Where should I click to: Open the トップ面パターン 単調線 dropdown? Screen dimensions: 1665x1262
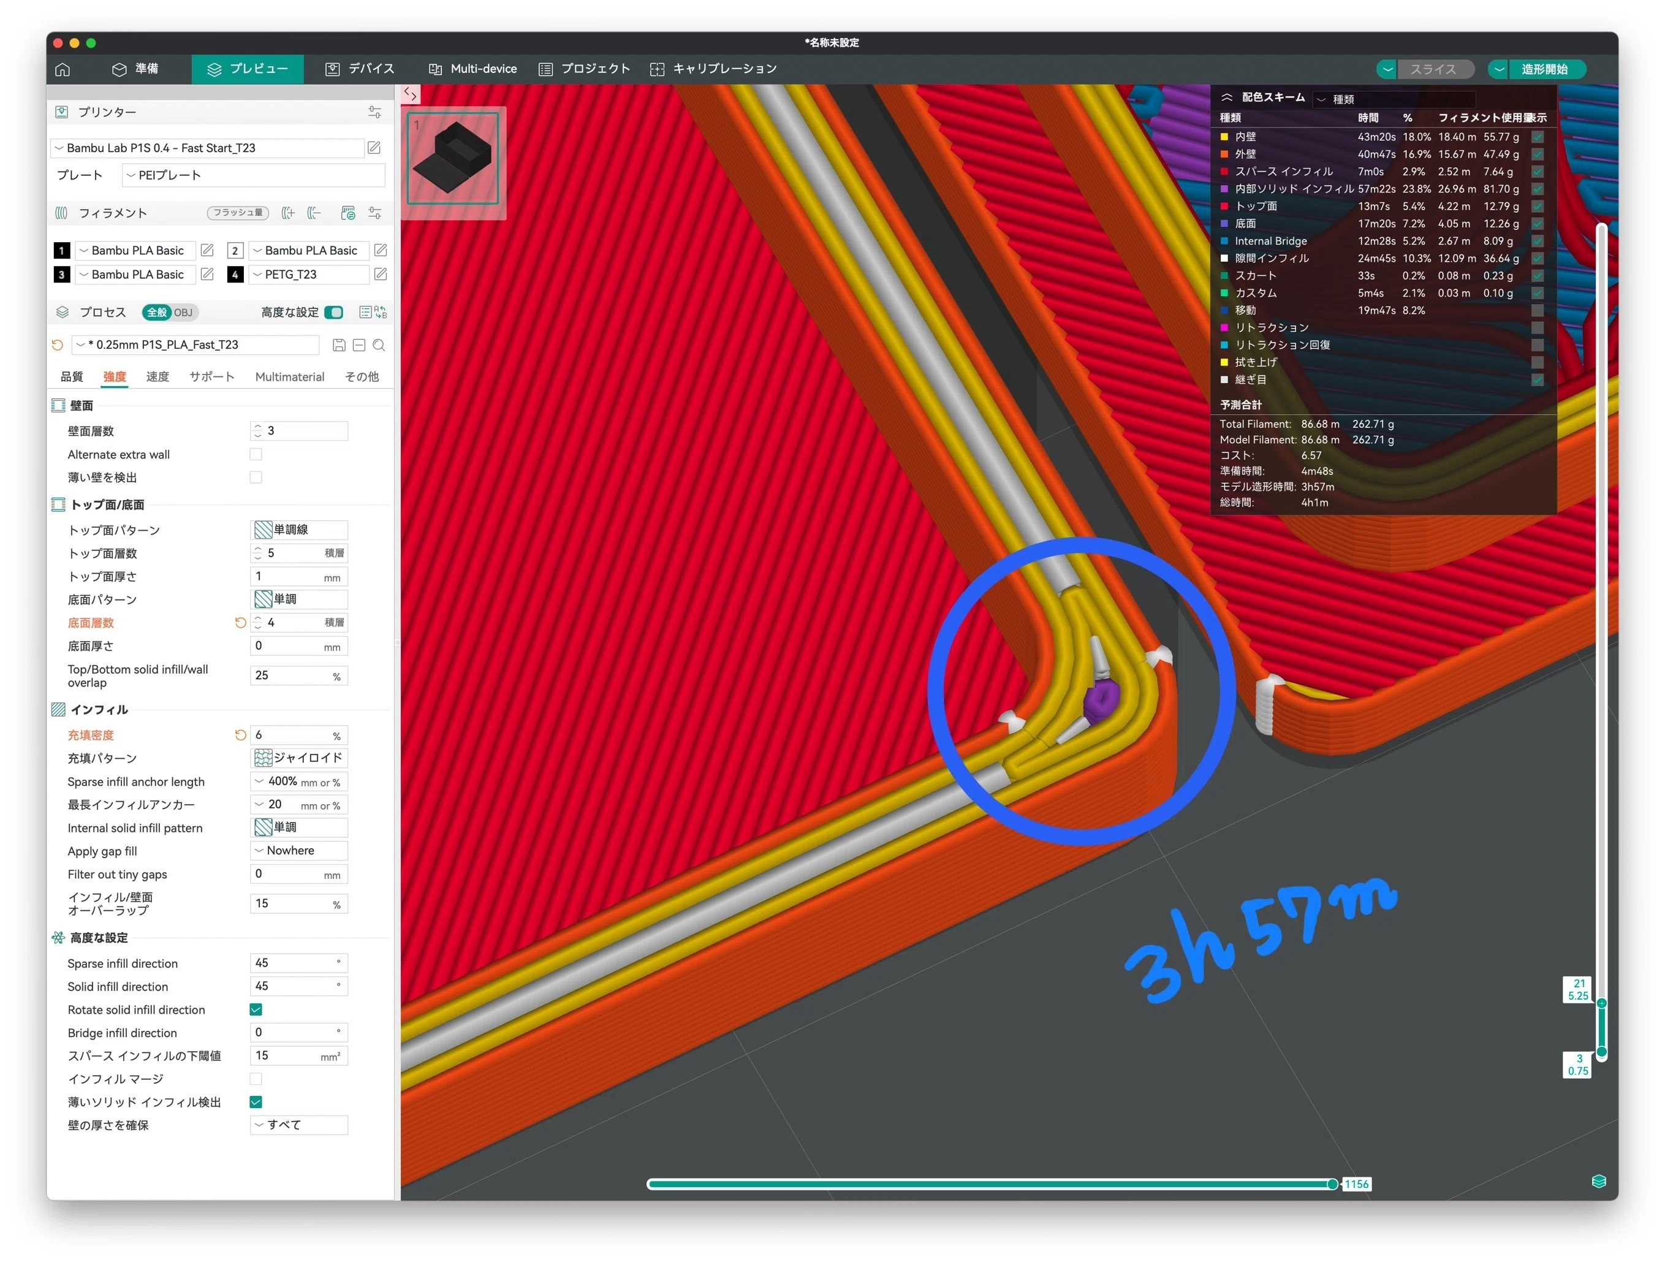(x=299, y=530)
